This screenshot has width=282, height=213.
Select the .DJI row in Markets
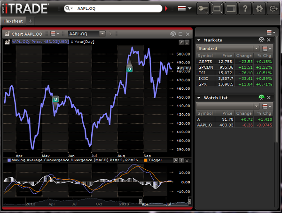click(x=235, y=73)
